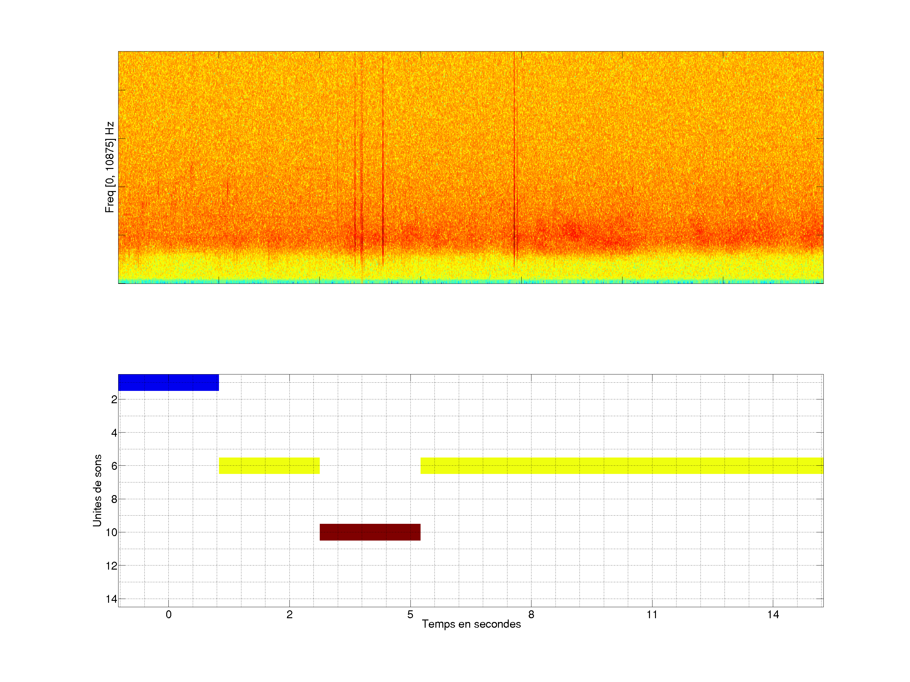Click the rightmost dark vertical line in the spectrogram
This screenshot has width=910, height=682.
(514, 165)
